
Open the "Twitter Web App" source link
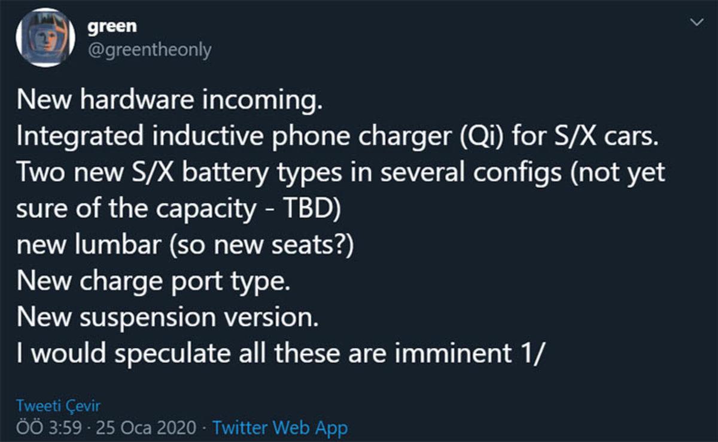pos(279,428)
